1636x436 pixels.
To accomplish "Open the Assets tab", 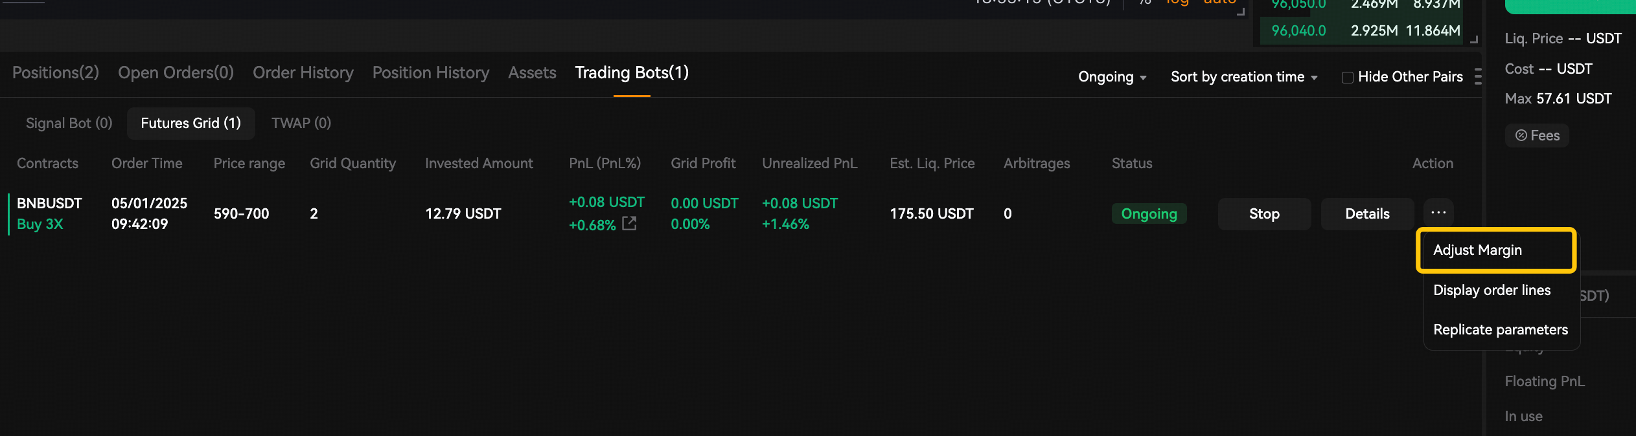I will [x=532, y=72].
